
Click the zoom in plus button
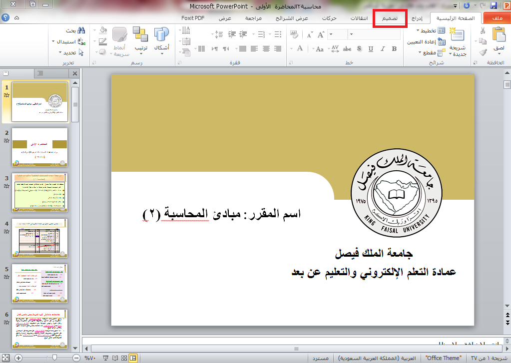(18, 358)
